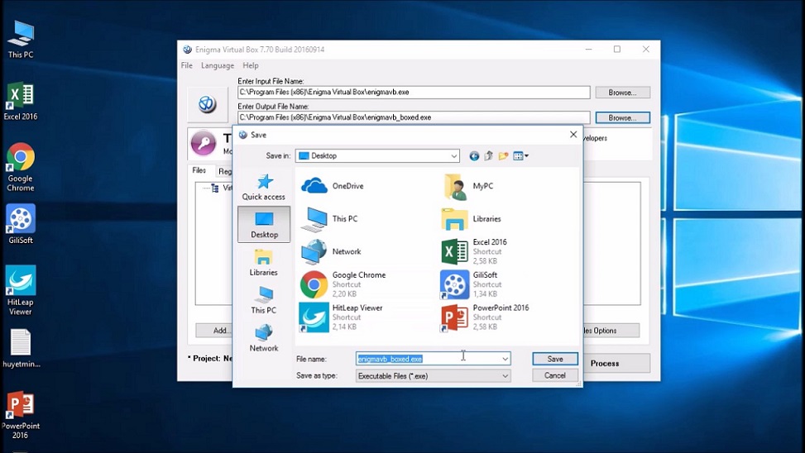Go to Quick access in Save dialog
The height and width of the screenshot is (453, 805).
coord(263,187)
